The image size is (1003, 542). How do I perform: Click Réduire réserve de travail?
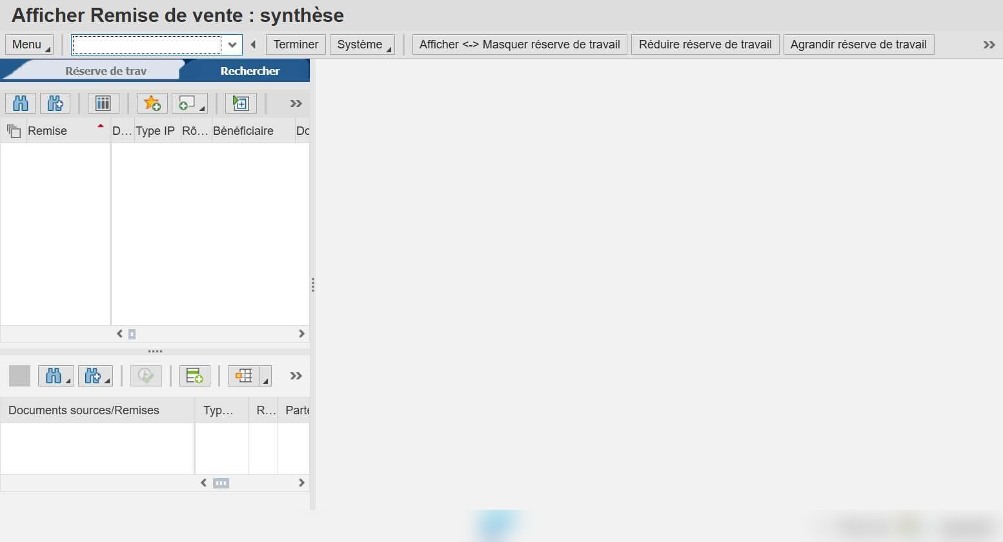coord(705,45)
